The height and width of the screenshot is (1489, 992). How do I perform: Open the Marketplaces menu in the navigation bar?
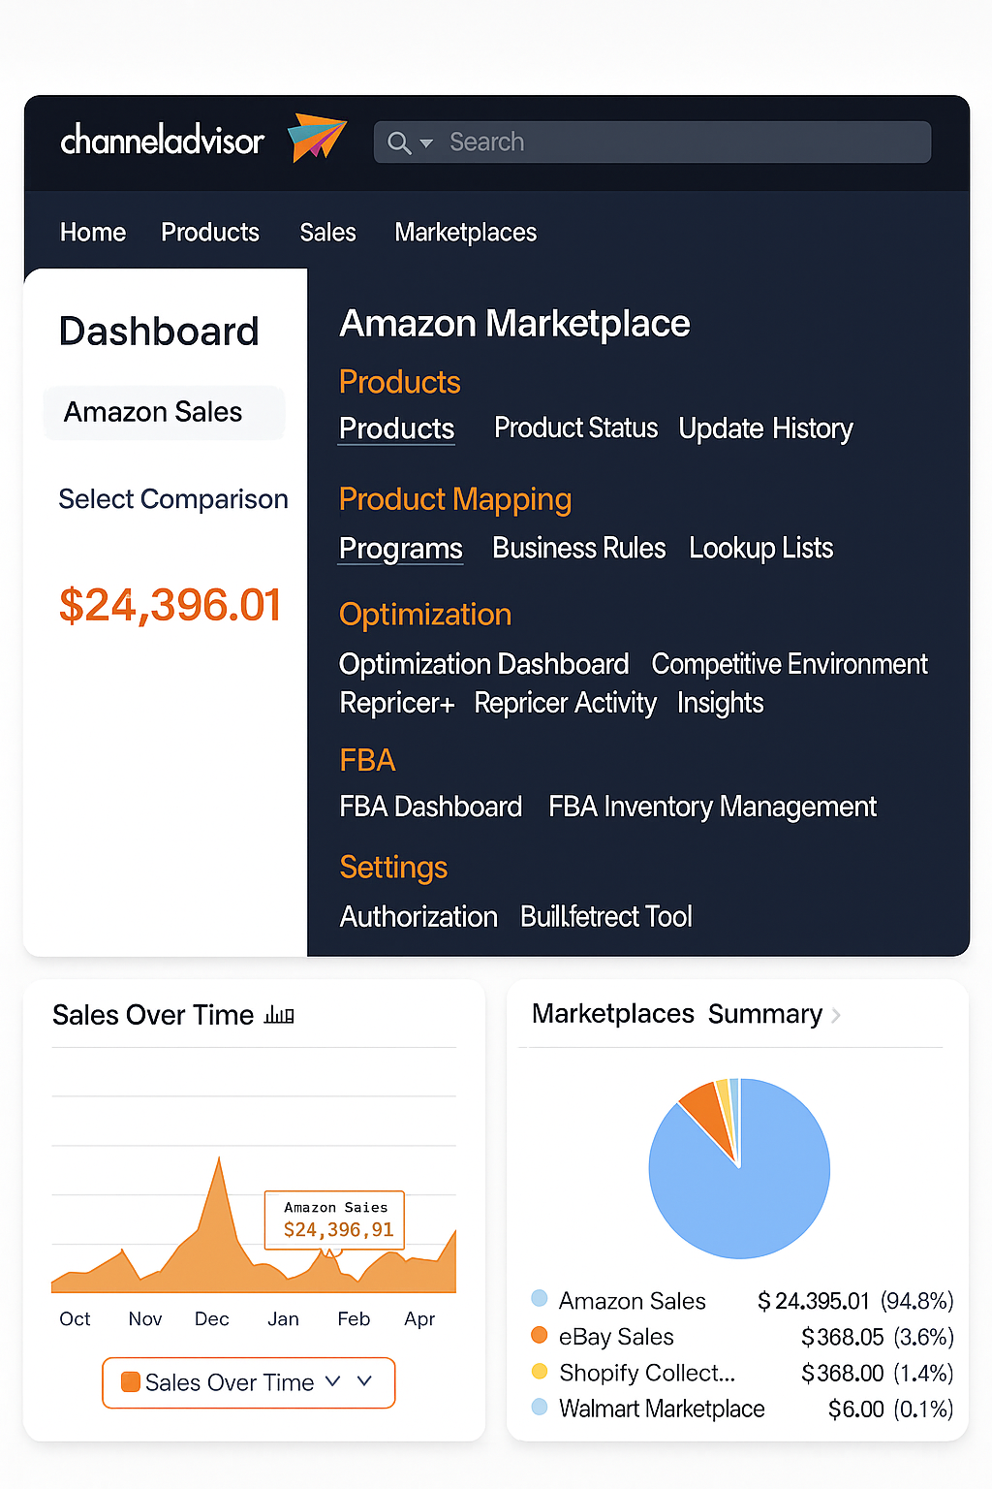(465, 233)
